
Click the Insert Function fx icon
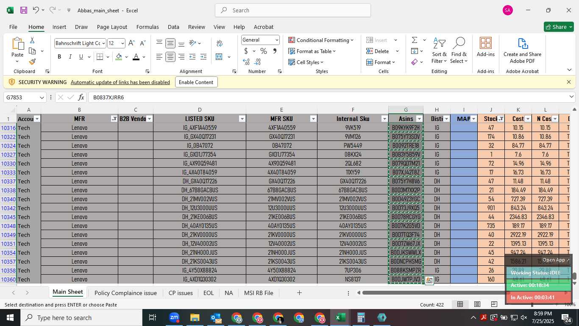pos(81,97)
